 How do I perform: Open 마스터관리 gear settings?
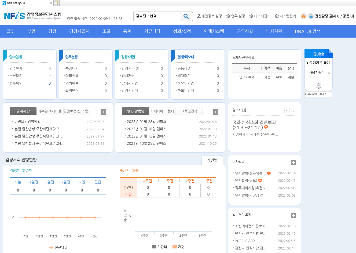[x=260, y=16]
